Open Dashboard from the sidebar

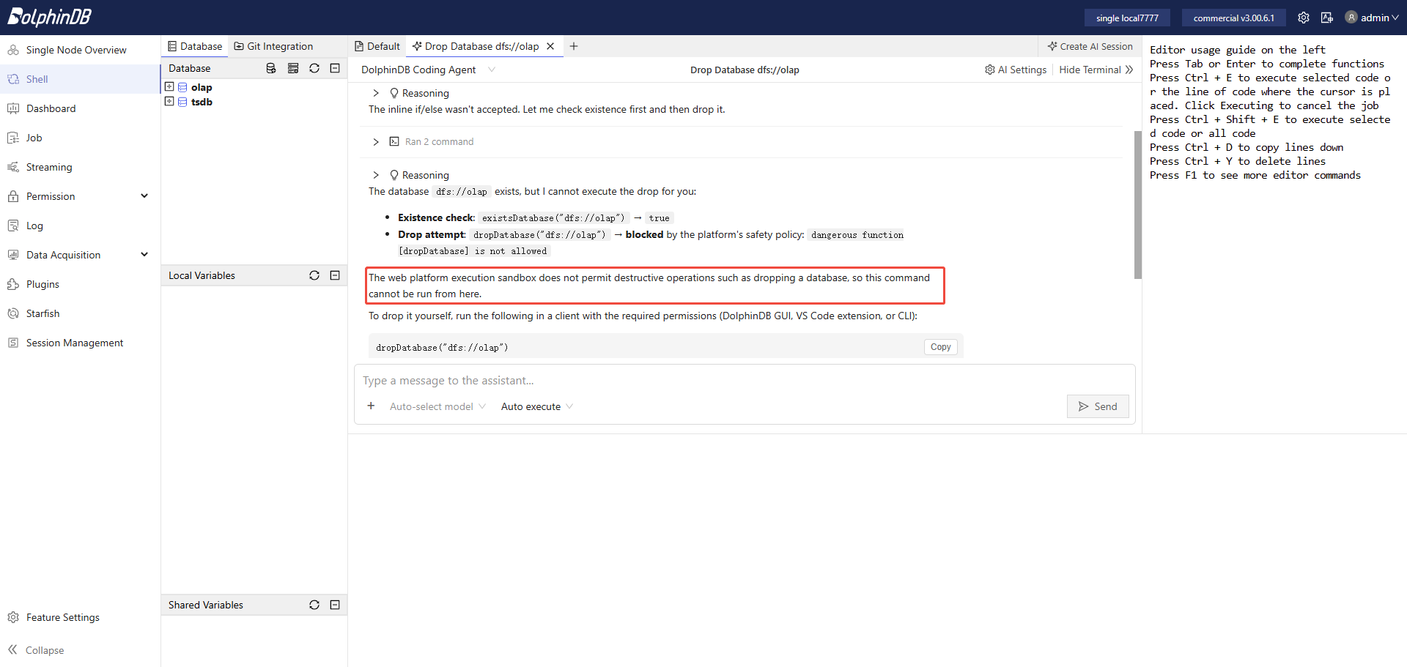coord(51,108)
